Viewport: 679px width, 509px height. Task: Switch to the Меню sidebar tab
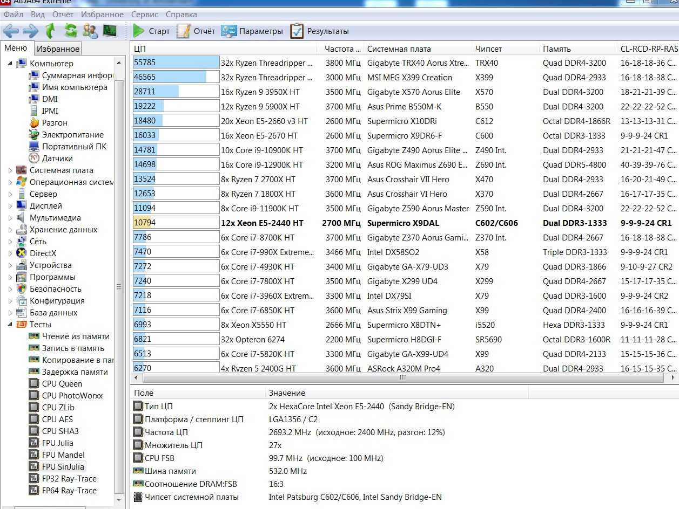(x=16, y=49)
